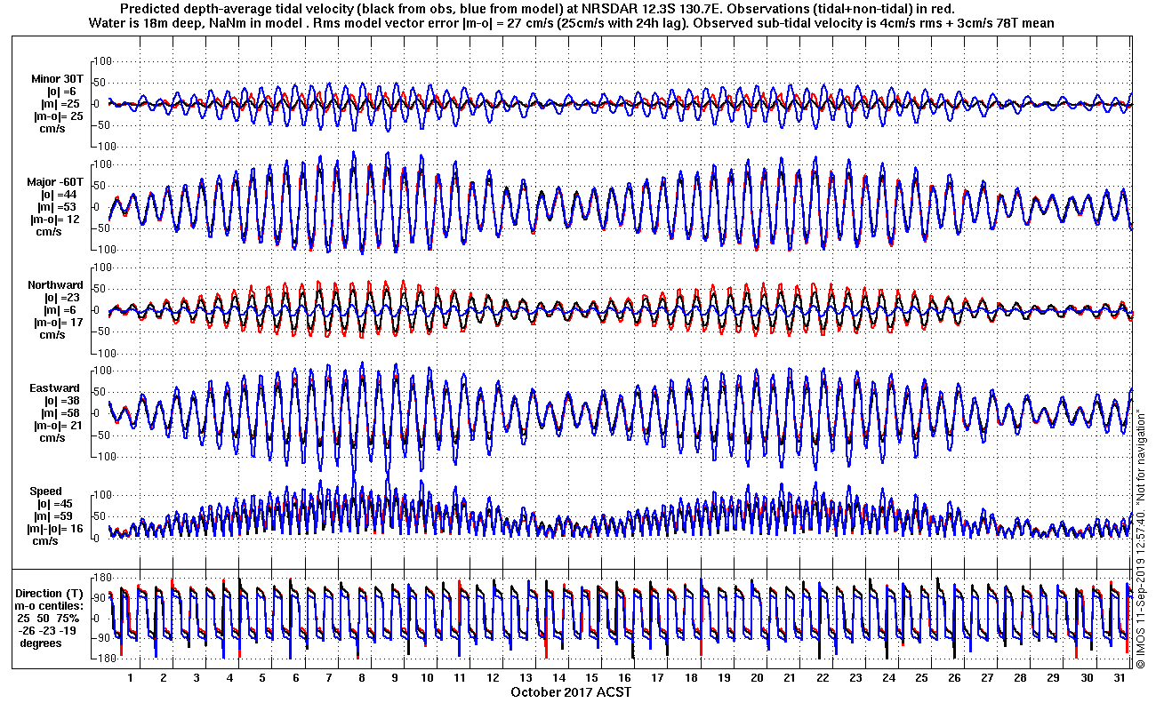This screenshot has width=1156, height=711.
Task: Click the 'Direction (T)' panel label
Action: (51, 593)
